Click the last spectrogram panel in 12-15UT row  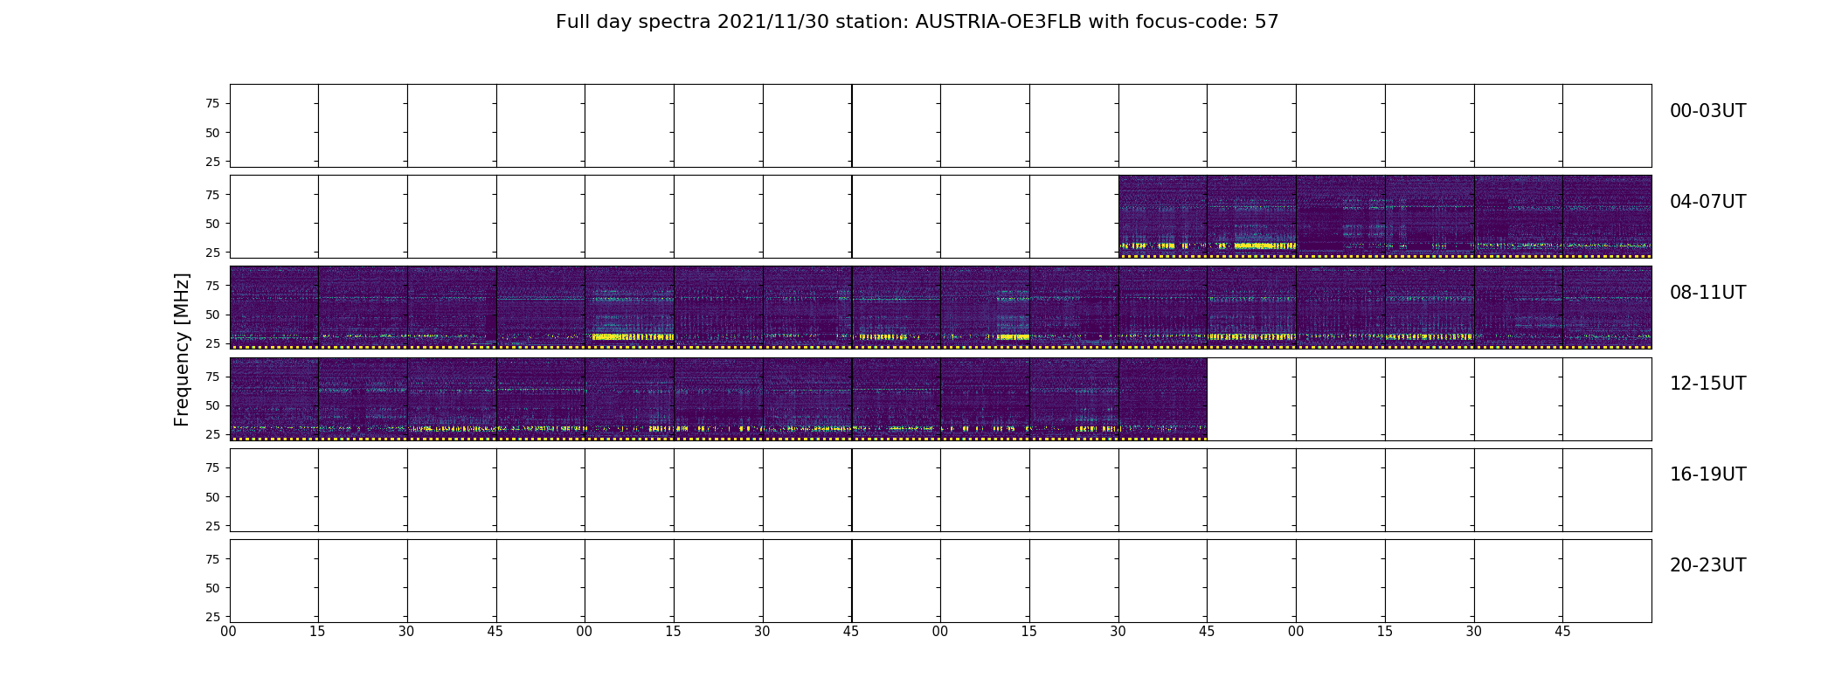click(1162, 398)
